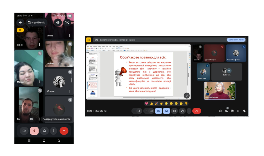Toggle camera in desktop Meet toolbar
This screenshot has height=156, width=264.
pyautogui.click(x=151, y=111)
